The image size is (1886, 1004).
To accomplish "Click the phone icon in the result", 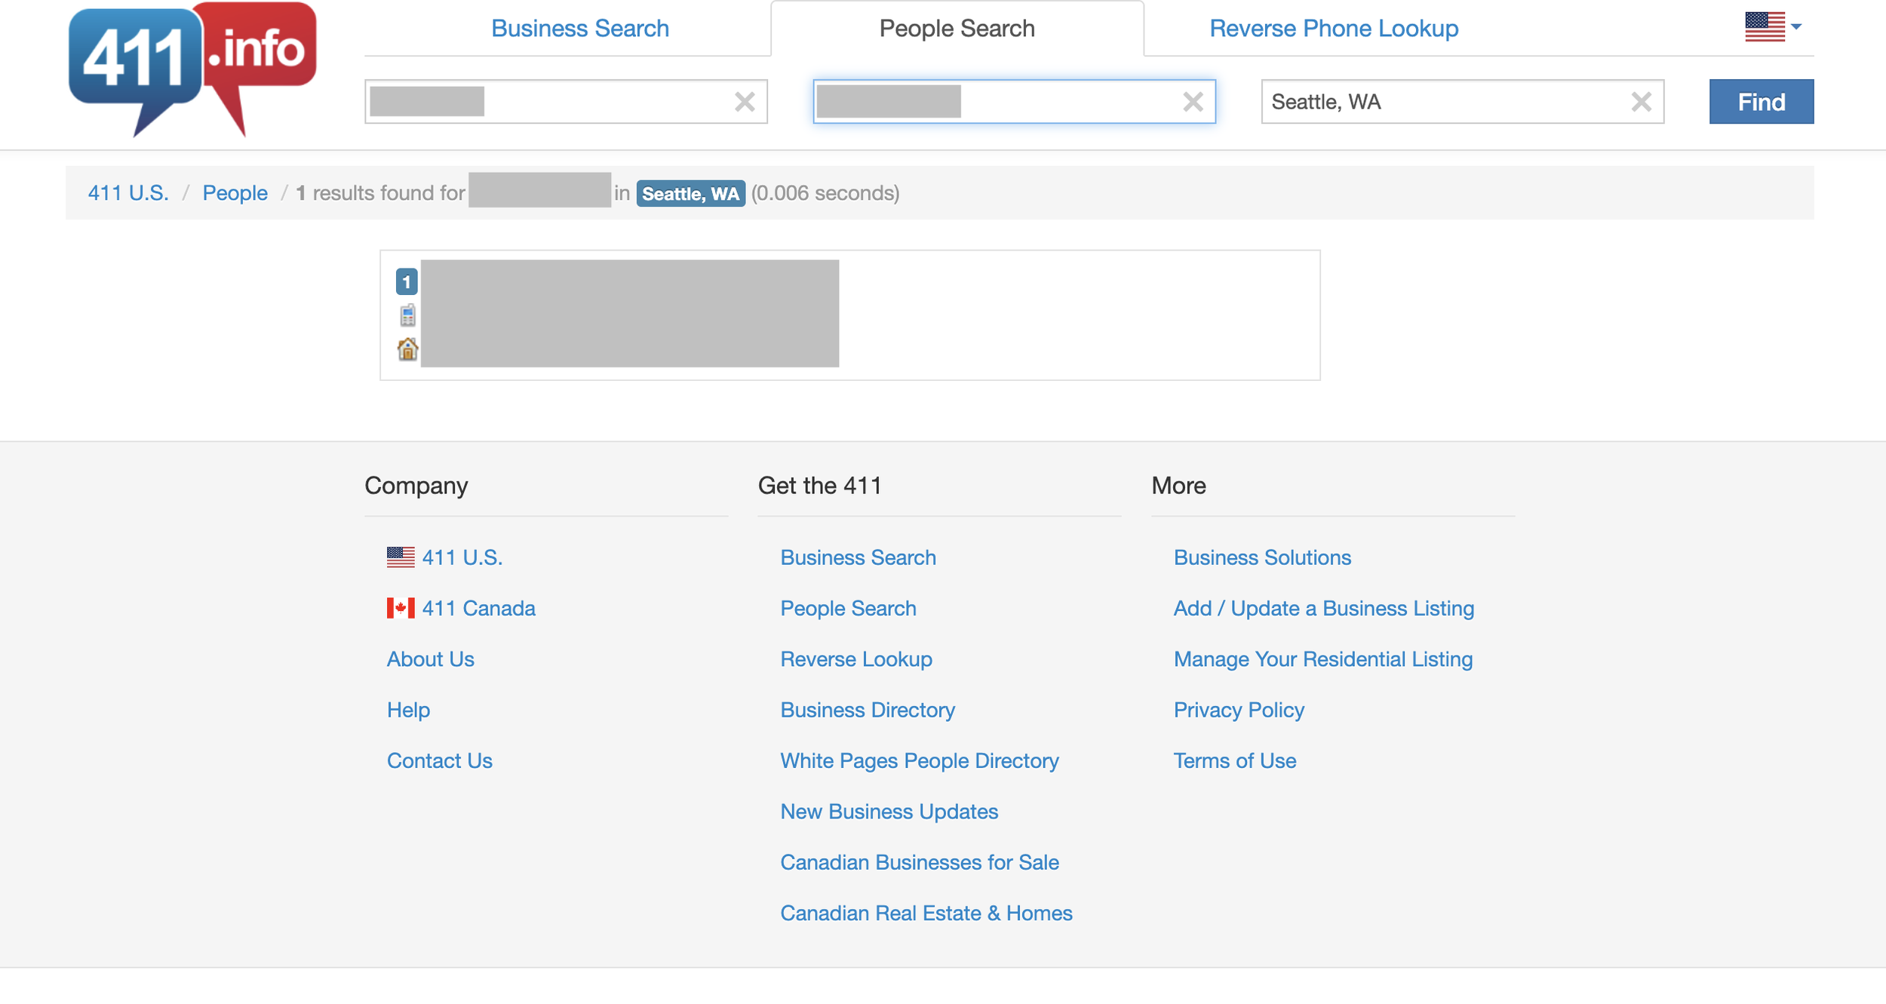I will [x=407, y=315].
